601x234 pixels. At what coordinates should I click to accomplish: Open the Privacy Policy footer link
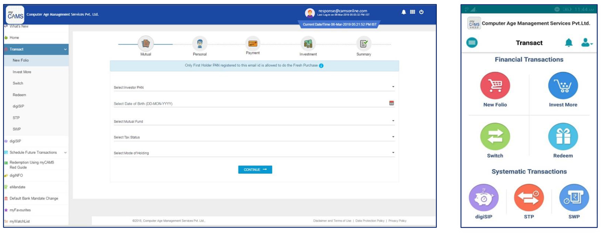(x=397, y=221)
